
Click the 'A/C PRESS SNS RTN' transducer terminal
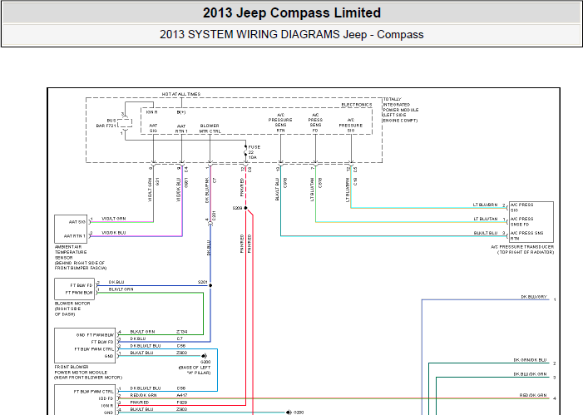pos(526,235)
